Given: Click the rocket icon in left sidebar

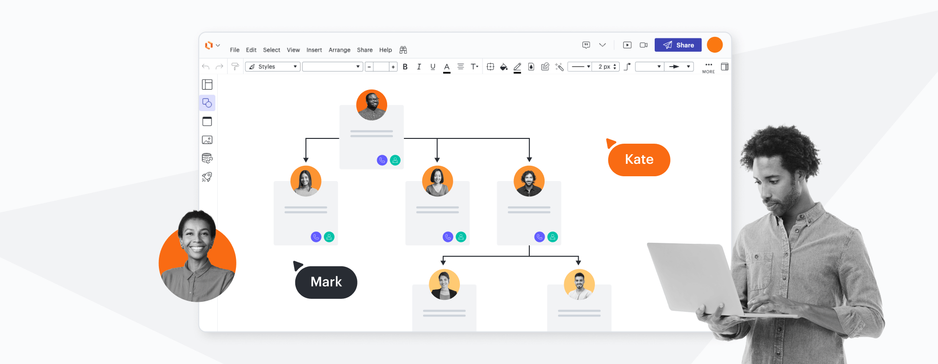Looking at the screenshot, I should [207, 177].
